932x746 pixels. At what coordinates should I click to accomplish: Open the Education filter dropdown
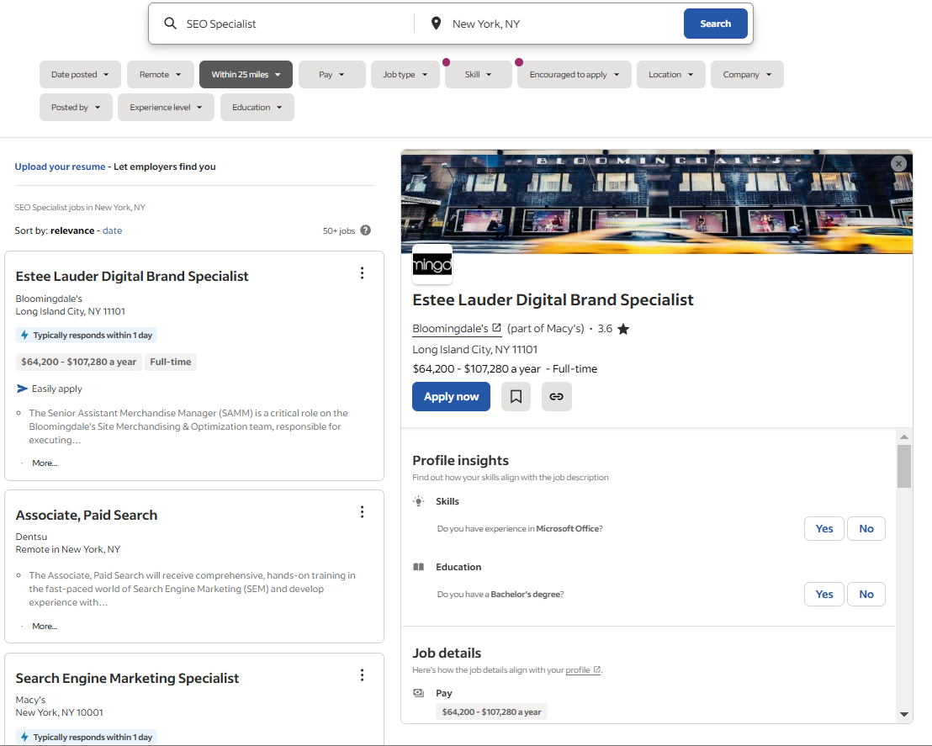pos(257,107)
